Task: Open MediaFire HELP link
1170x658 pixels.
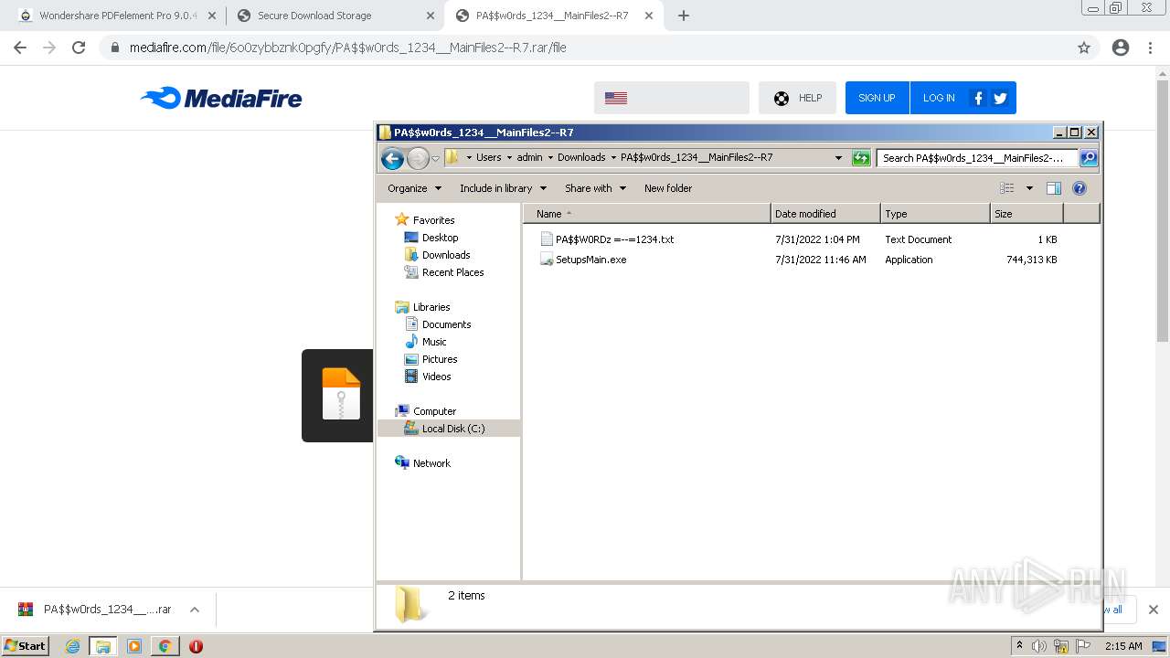Action: (797, 98)
